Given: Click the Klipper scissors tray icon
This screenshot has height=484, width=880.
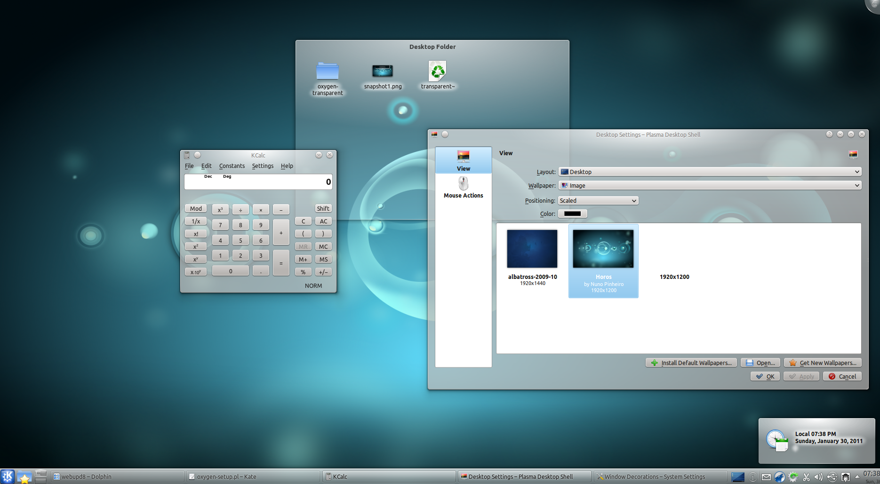Looking at the screenshot, I should point(806,477).
